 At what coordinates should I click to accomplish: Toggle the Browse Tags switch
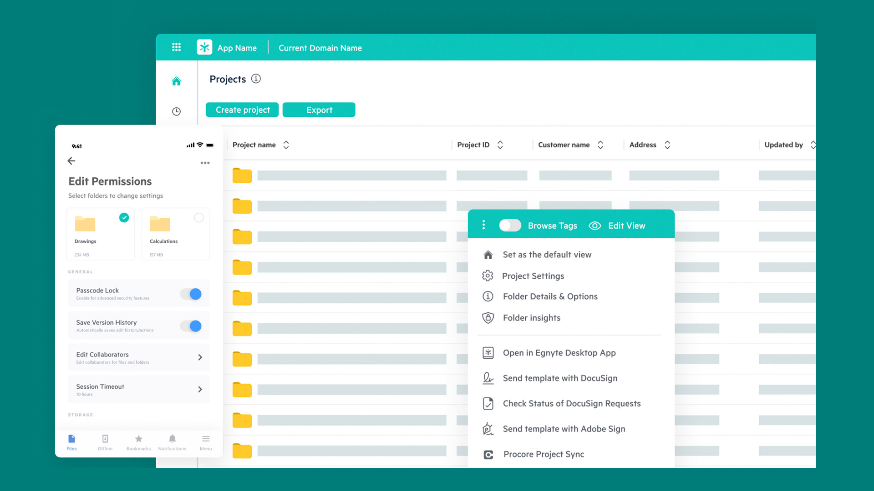[x=510, y=225]
